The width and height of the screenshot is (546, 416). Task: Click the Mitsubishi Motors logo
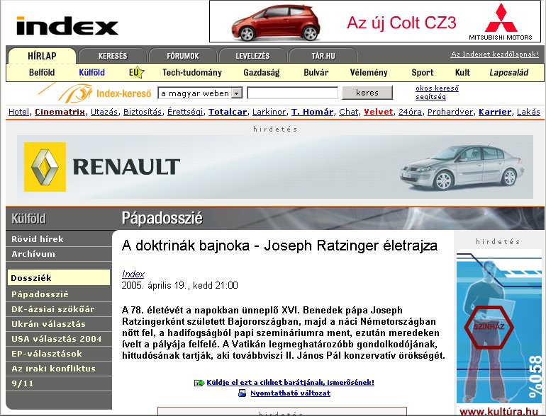[501, 21]
